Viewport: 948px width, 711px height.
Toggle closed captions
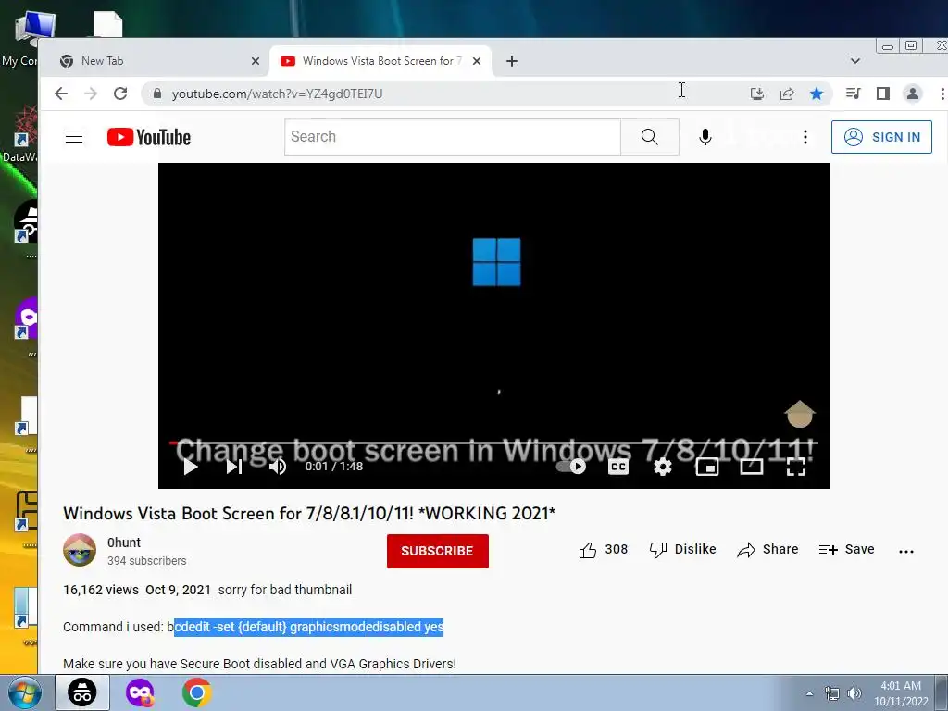click(617, 467)
